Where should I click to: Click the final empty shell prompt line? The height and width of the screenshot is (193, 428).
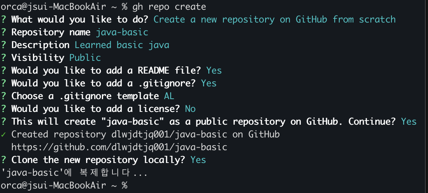[64, 185]
